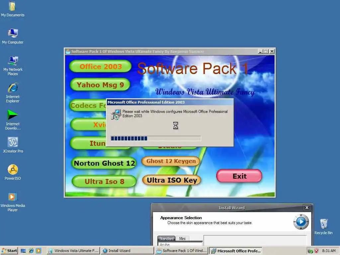Screen dimensions: 340x255
Task: Launch Internet Download Manager desktop icon
Action: click(13, 120)
